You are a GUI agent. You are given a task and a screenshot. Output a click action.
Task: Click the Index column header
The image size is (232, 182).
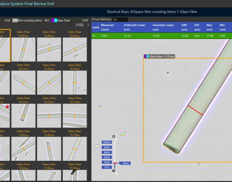[x=96, y=27]
